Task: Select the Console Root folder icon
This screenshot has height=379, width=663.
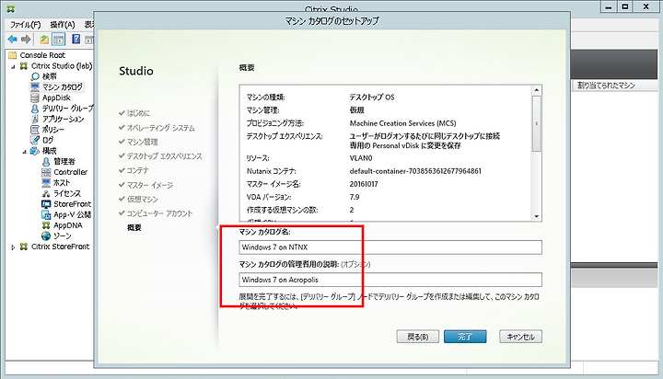Action: pyautogui.click(x=13, y=55)
